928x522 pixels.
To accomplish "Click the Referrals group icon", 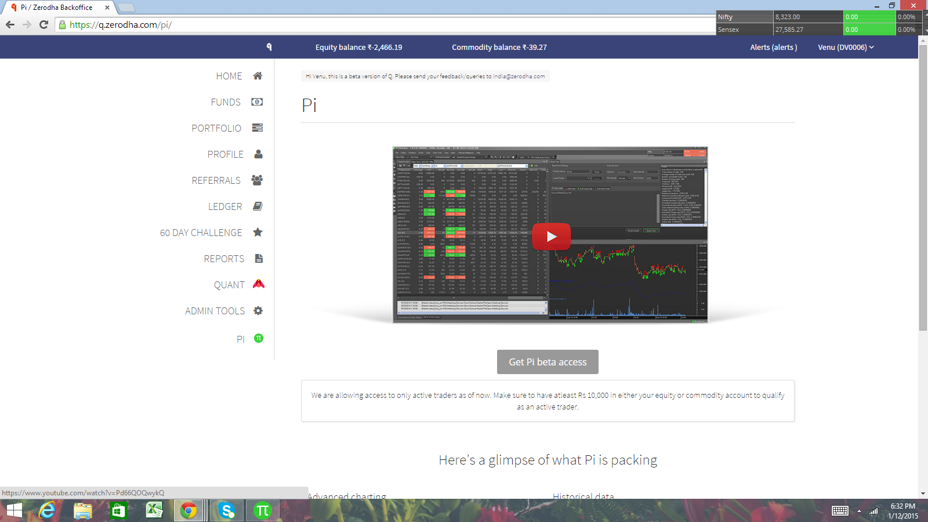I will click(x=257, y=180).
